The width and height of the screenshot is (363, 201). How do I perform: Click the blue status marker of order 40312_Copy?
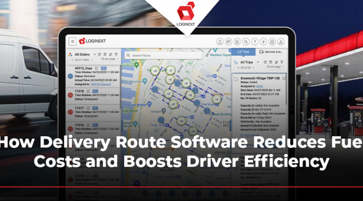point(70,76)
